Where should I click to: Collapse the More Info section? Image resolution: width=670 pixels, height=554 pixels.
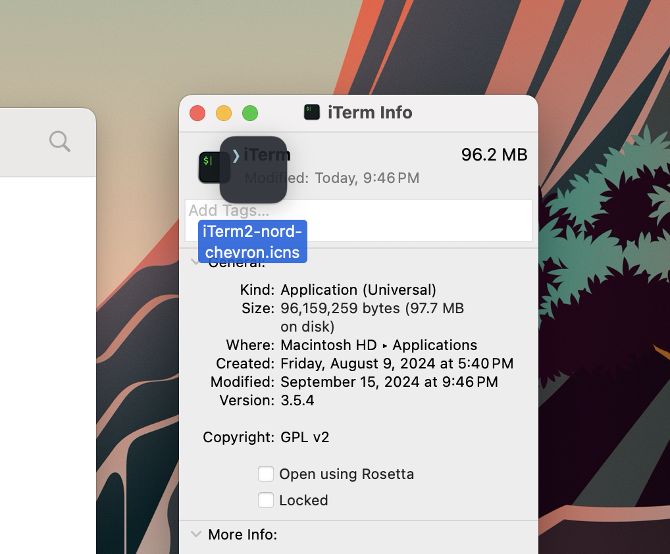195,534
